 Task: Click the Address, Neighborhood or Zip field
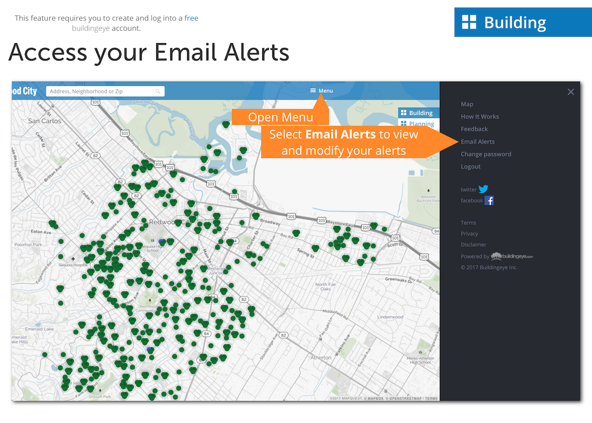click(105, 91)
